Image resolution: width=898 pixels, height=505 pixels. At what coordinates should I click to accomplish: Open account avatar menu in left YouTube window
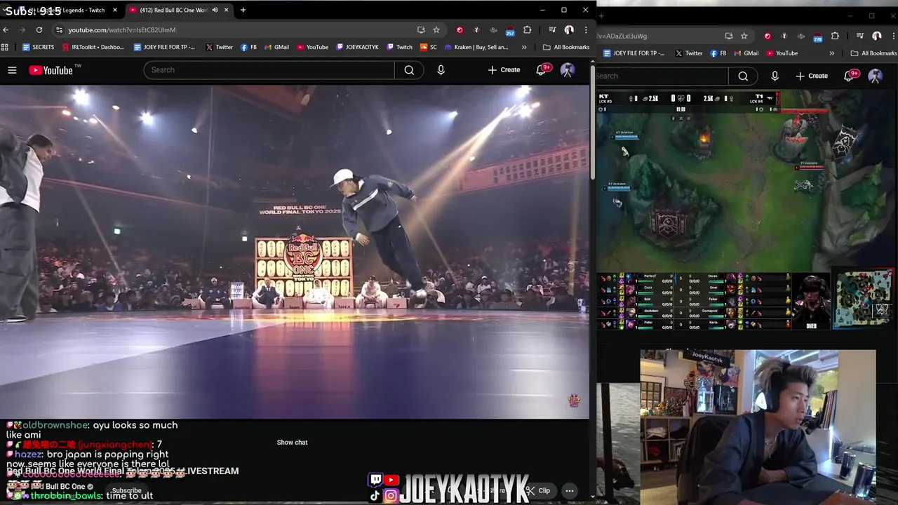click(568, 70)
